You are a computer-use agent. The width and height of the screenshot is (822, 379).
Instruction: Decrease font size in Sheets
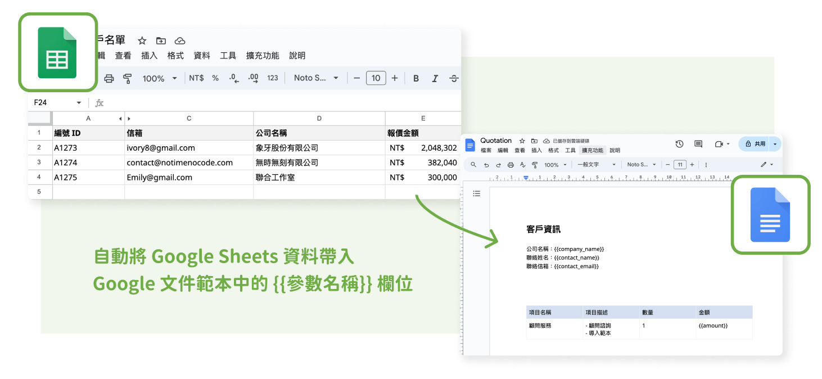(x=356, y=78)
